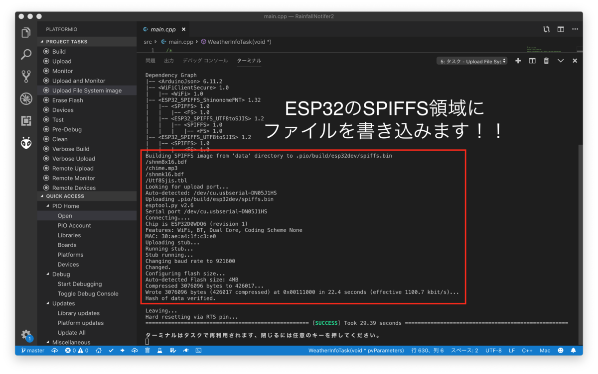
Task: Click the compare changes icon in editor toolbar
Action: click(x=547, y=29)
